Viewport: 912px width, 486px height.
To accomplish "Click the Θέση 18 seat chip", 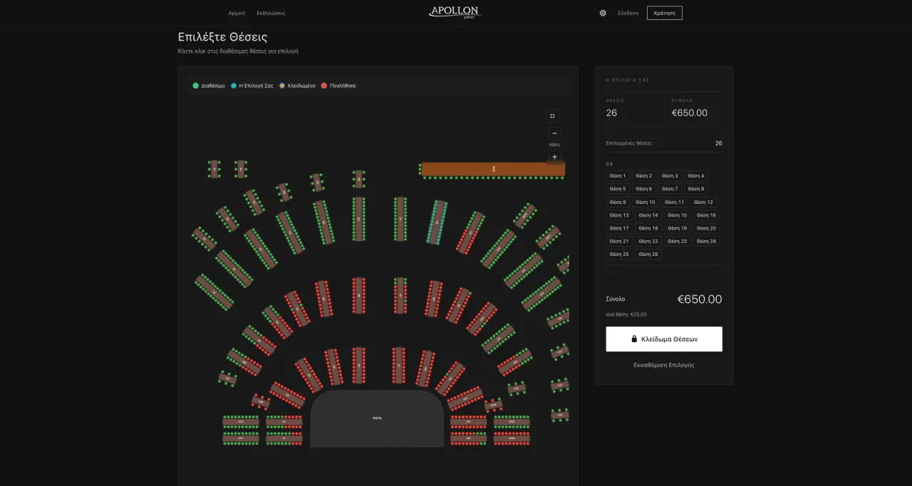I will (648, 228).
